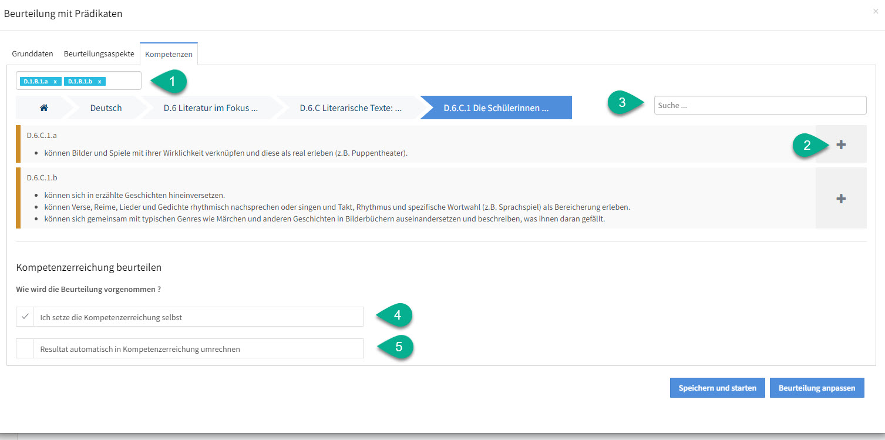
Task: Select 'D.6.C.1 Die Schülerinnen' breadcrumb
Action: pos(496,108)
